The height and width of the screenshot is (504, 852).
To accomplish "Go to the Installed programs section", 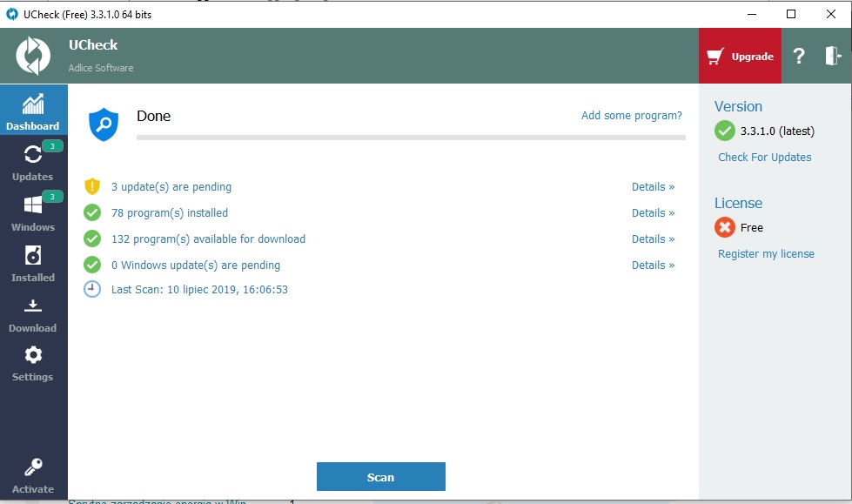I will (33, 263).
